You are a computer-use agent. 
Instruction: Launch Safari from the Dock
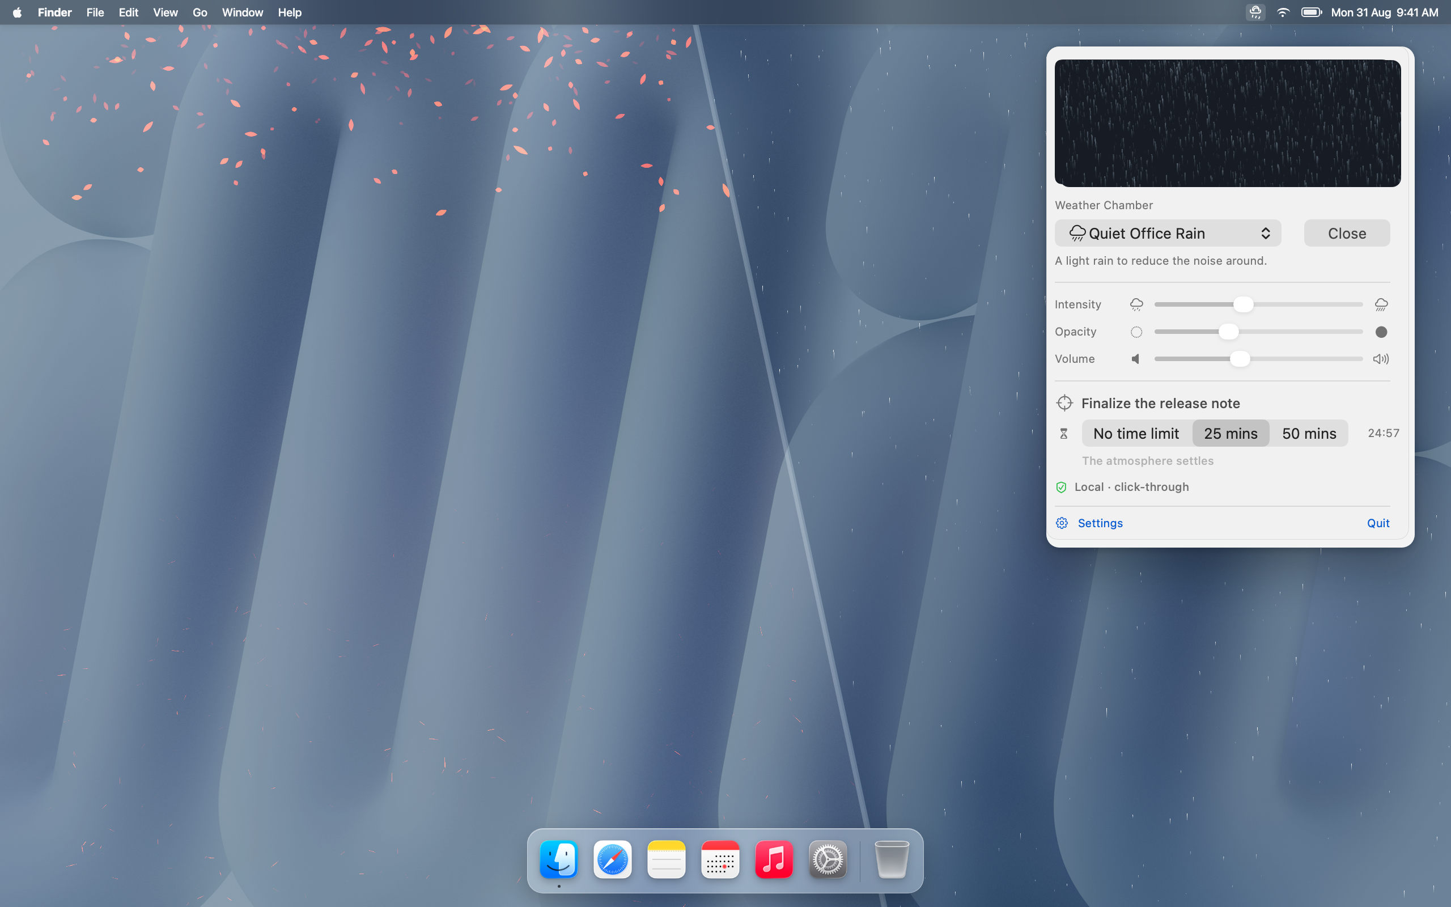[612, 859]
